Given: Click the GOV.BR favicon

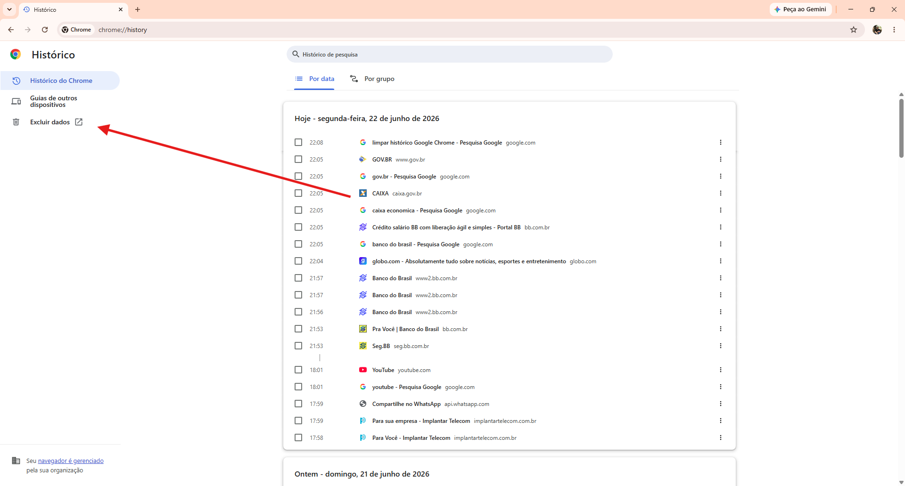Looking at the screenshot, I should [x=362, y=159].
